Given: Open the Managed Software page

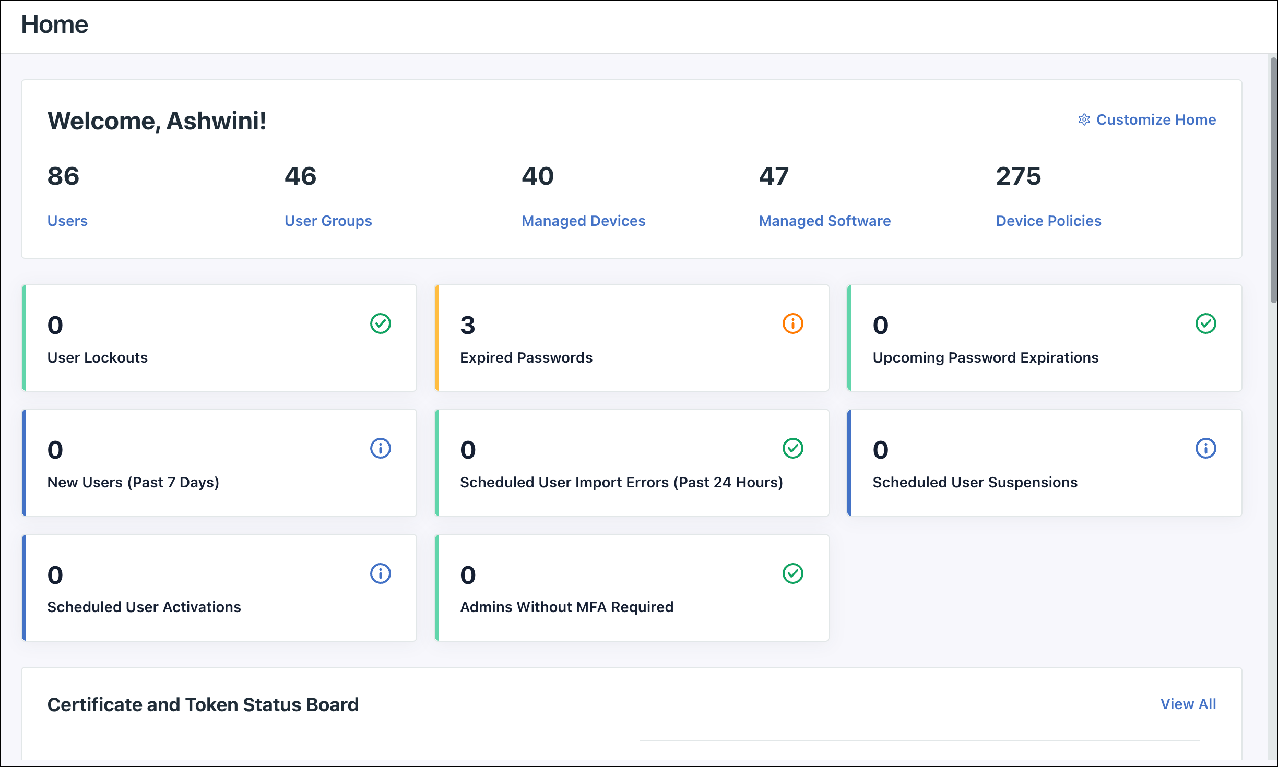Looking at the screenshot, I should (824, 221).
